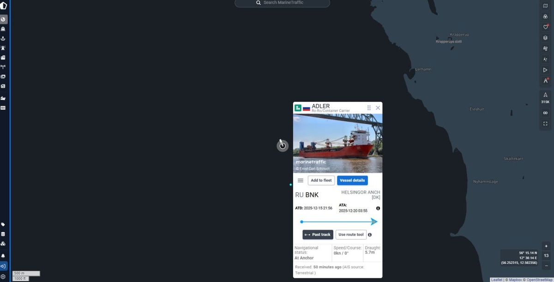This screenshot has height=282, width=554.
Task: Open Vessel details for ADLER
Action: [x=352, y=180]
